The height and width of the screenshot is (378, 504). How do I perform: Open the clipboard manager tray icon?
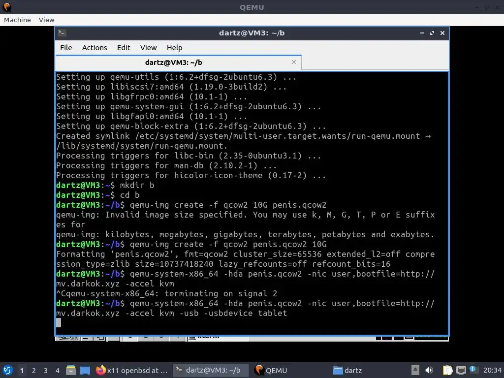coord(447,370)
